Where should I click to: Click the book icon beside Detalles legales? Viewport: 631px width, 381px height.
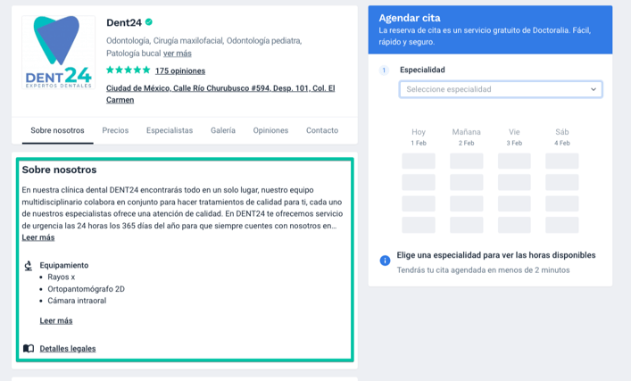tap(29, 348)
